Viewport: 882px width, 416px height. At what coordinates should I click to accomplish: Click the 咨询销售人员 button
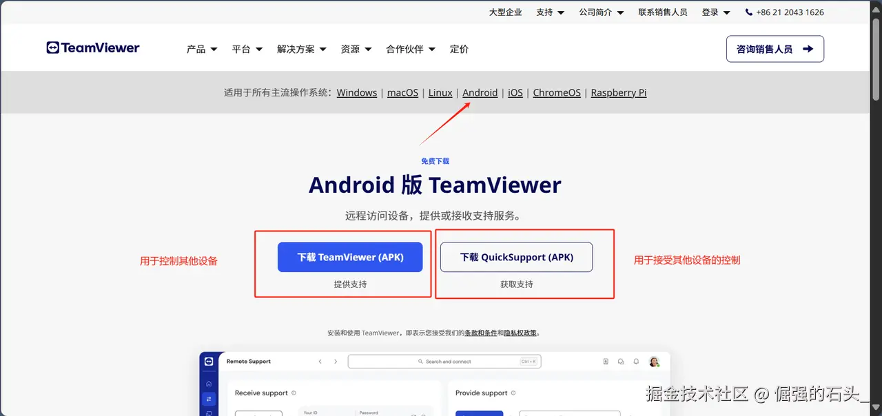point(775,49)
